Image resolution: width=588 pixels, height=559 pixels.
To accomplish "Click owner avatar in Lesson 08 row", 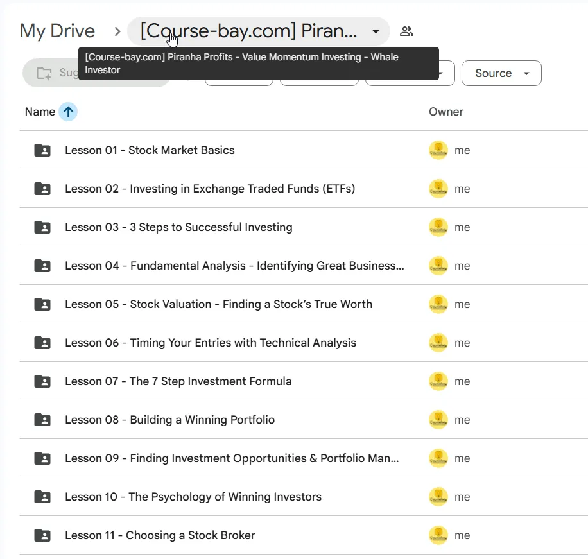I will [438, 420].
